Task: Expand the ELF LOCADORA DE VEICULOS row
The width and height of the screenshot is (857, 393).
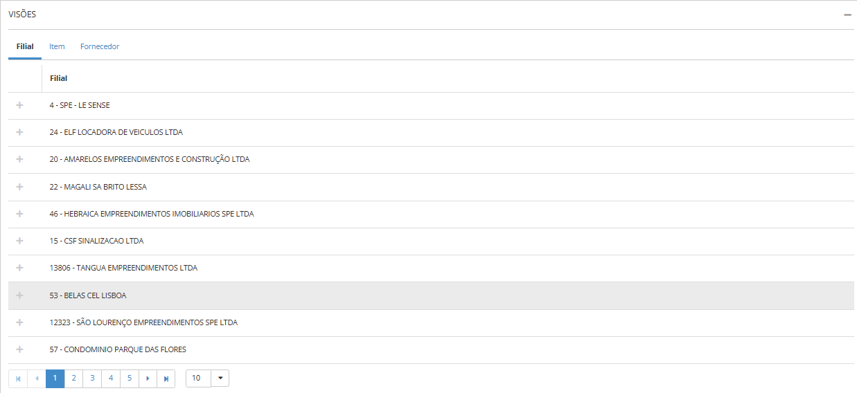Action: (x=19, y=132)
